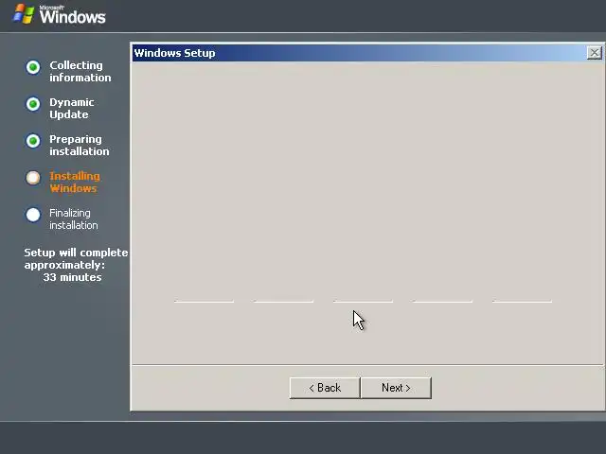The height and width of the screenshot is (454, 606).
Task: Go back with the Back button
Action: 325,388
